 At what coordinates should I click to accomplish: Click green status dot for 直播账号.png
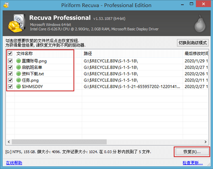point(19,61)
